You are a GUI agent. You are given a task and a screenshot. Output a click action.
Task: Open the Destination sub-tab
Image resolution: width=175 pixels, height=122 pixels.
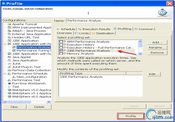(103, 33)
